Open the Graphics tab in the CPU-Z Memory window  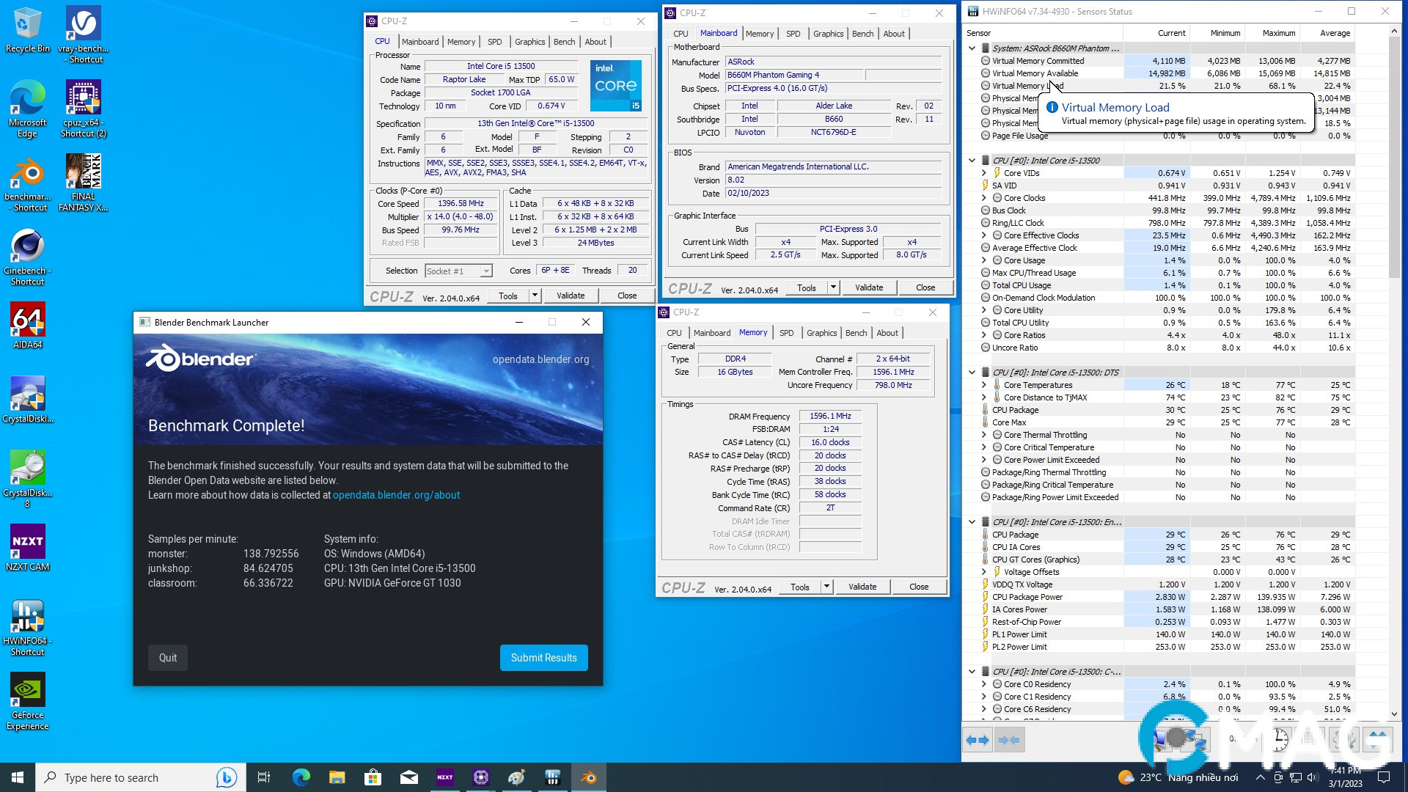(x=821, y=332)
